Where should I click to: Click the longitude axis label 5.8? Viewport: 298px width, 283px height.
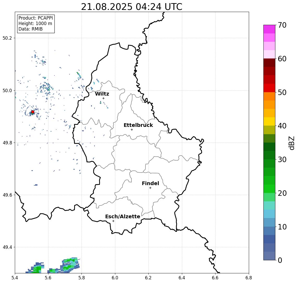[82, 278]
